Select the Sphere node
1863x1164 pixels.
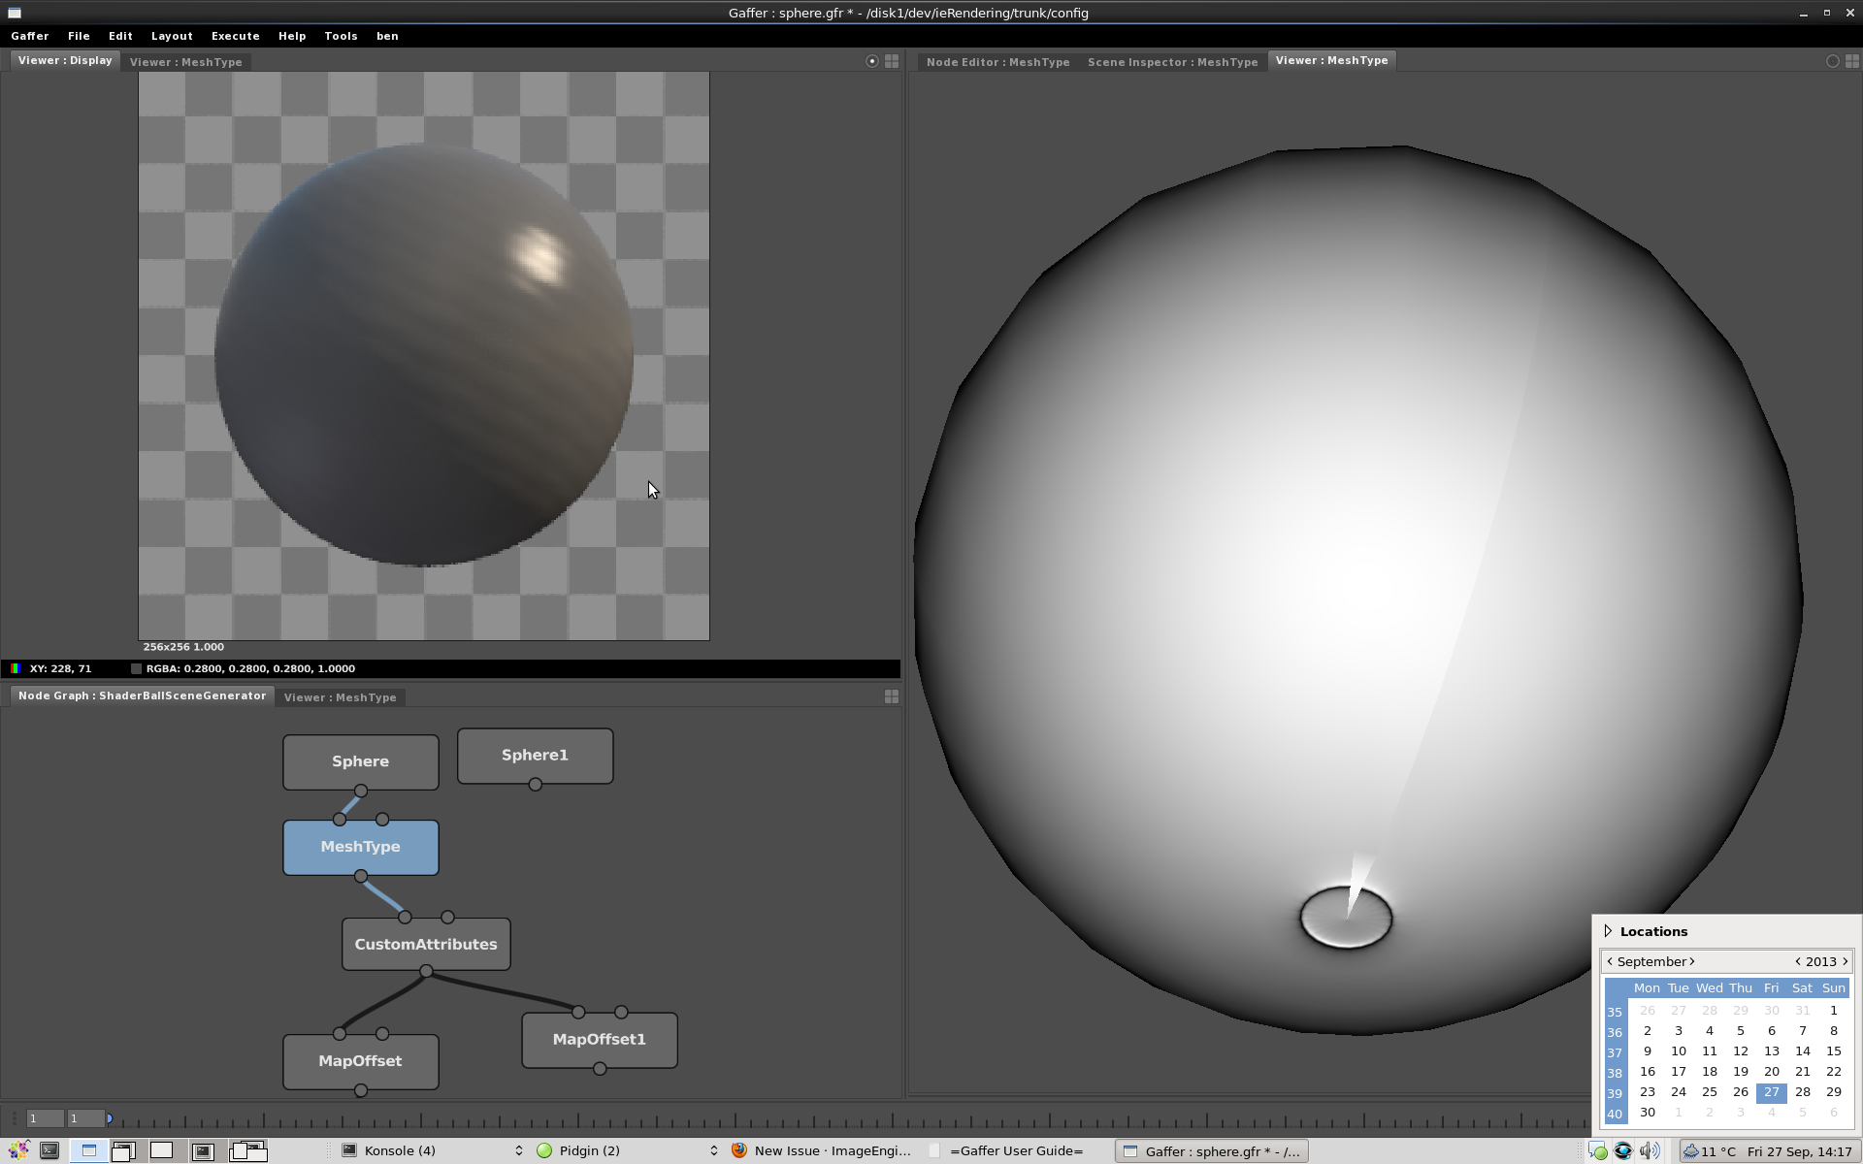click(x=361, y=761)
